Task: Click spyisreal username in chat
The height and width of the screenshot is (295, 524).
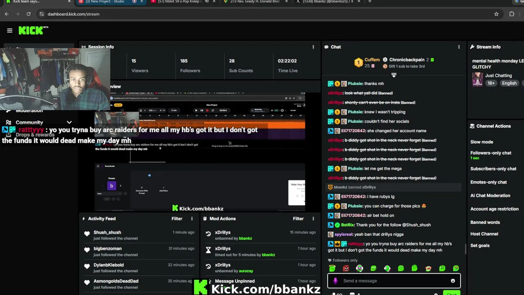Action: [343, 234]
